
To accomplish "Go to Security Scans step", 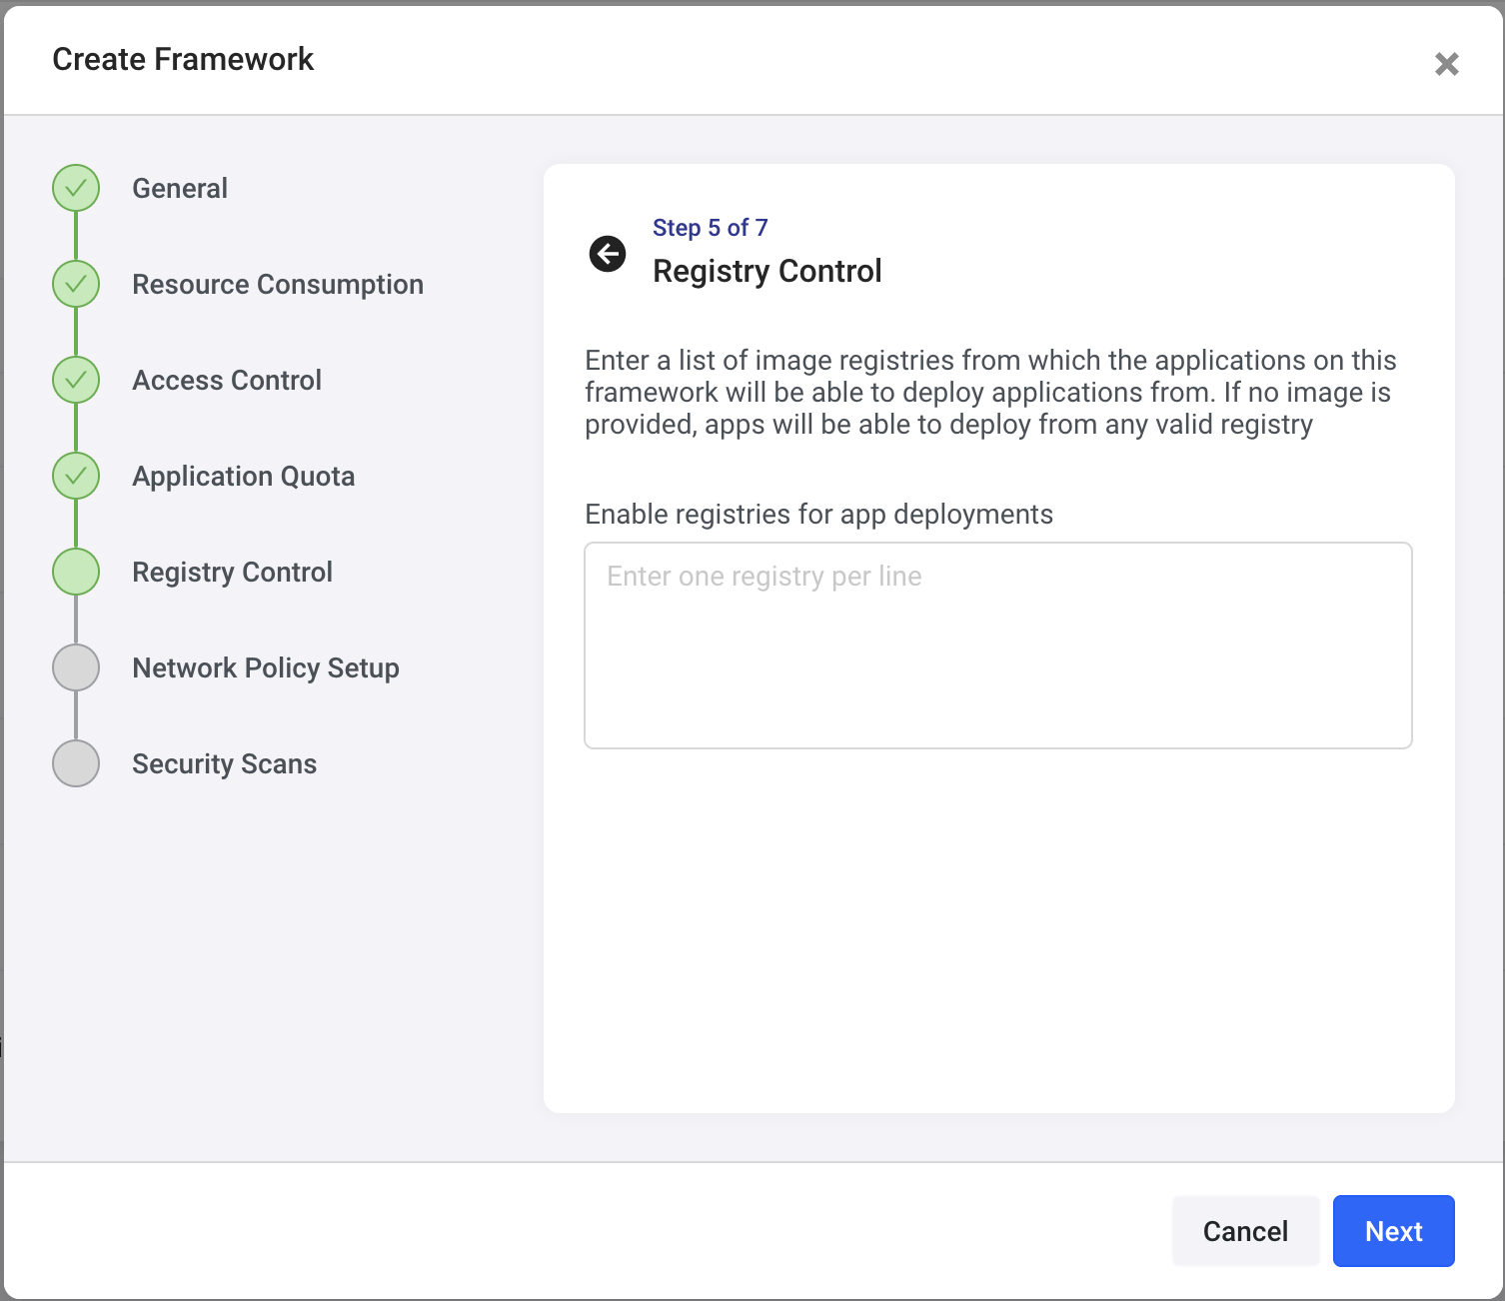I will (x=224, y=763).
